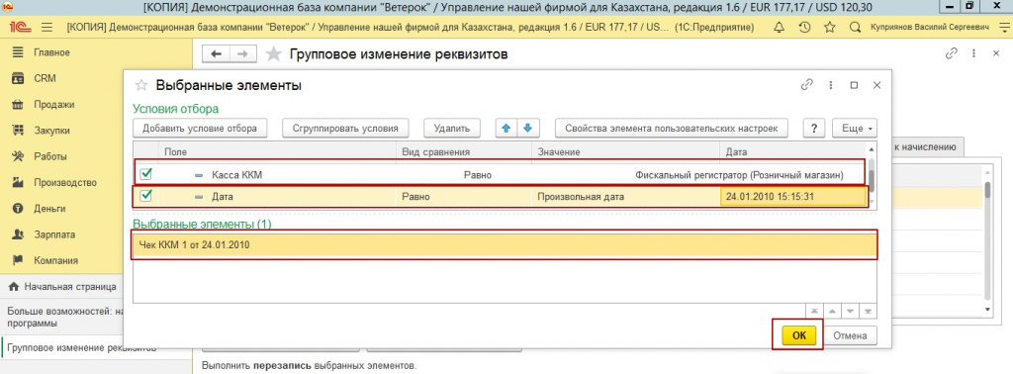Click CRM section icon in sidebar

(x=19, y=78)
